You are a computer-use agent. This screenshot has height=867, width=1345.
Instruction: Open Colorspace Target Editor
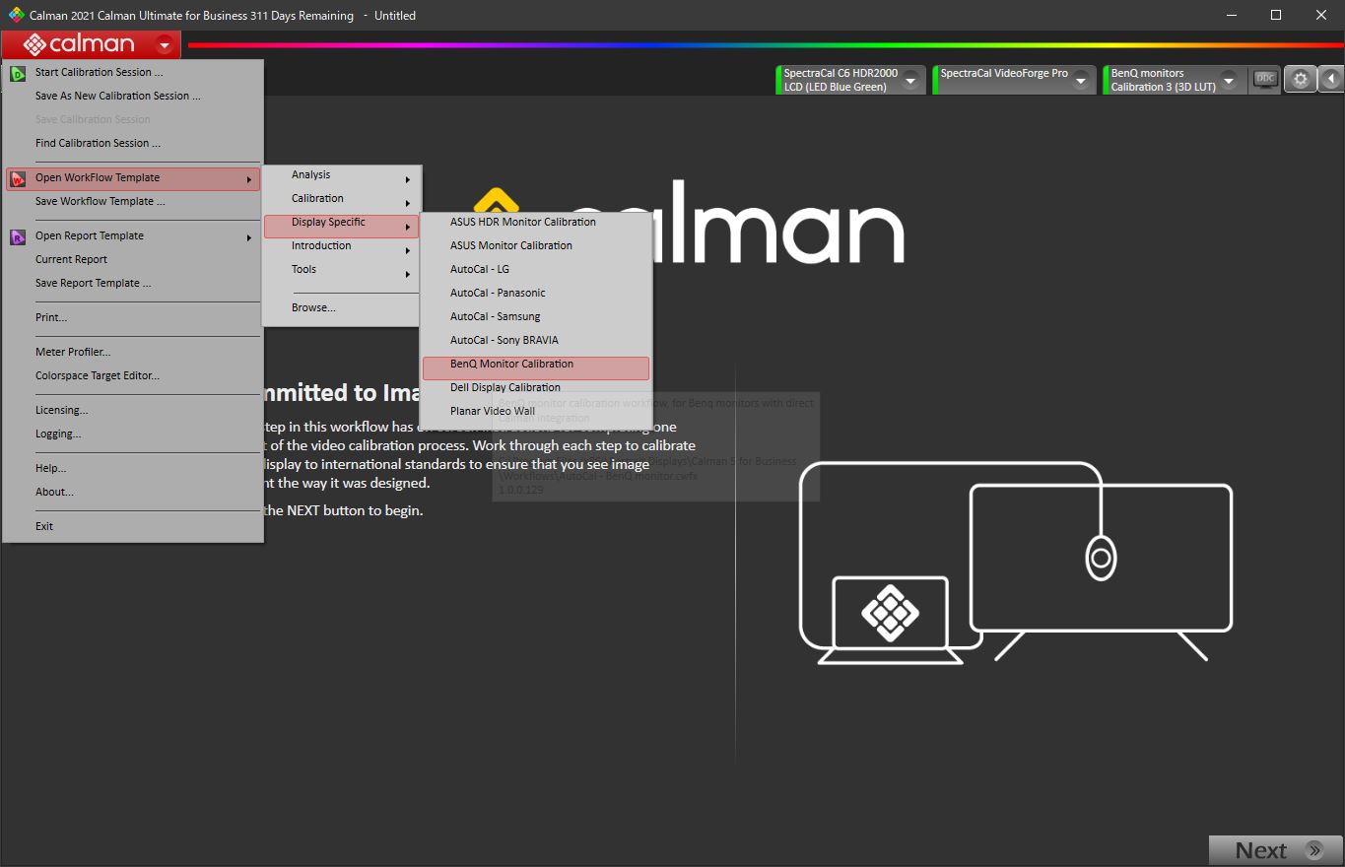pyautogui.click(x=133, y=375)
